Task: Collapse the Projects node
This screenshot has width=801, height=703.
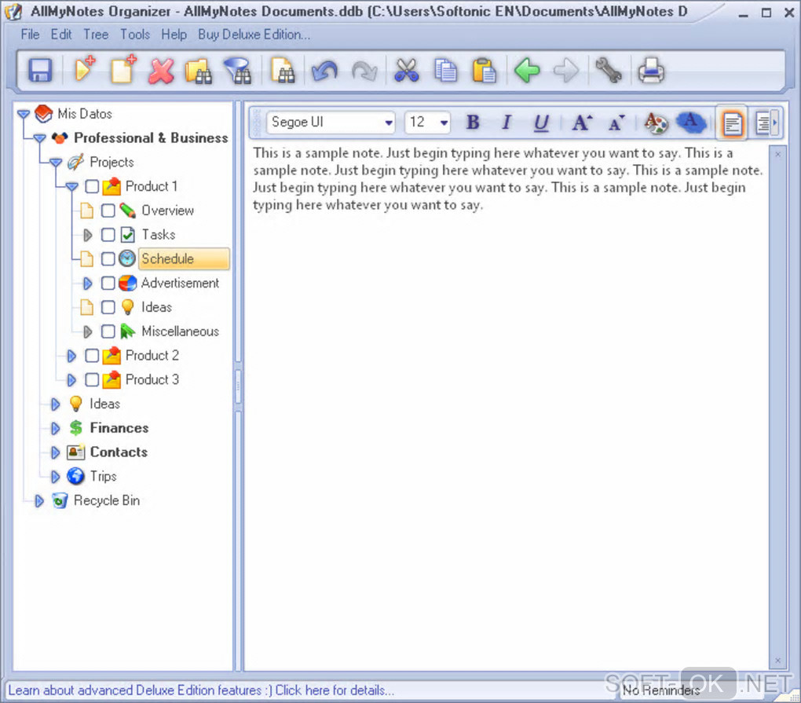Action: 56,163
